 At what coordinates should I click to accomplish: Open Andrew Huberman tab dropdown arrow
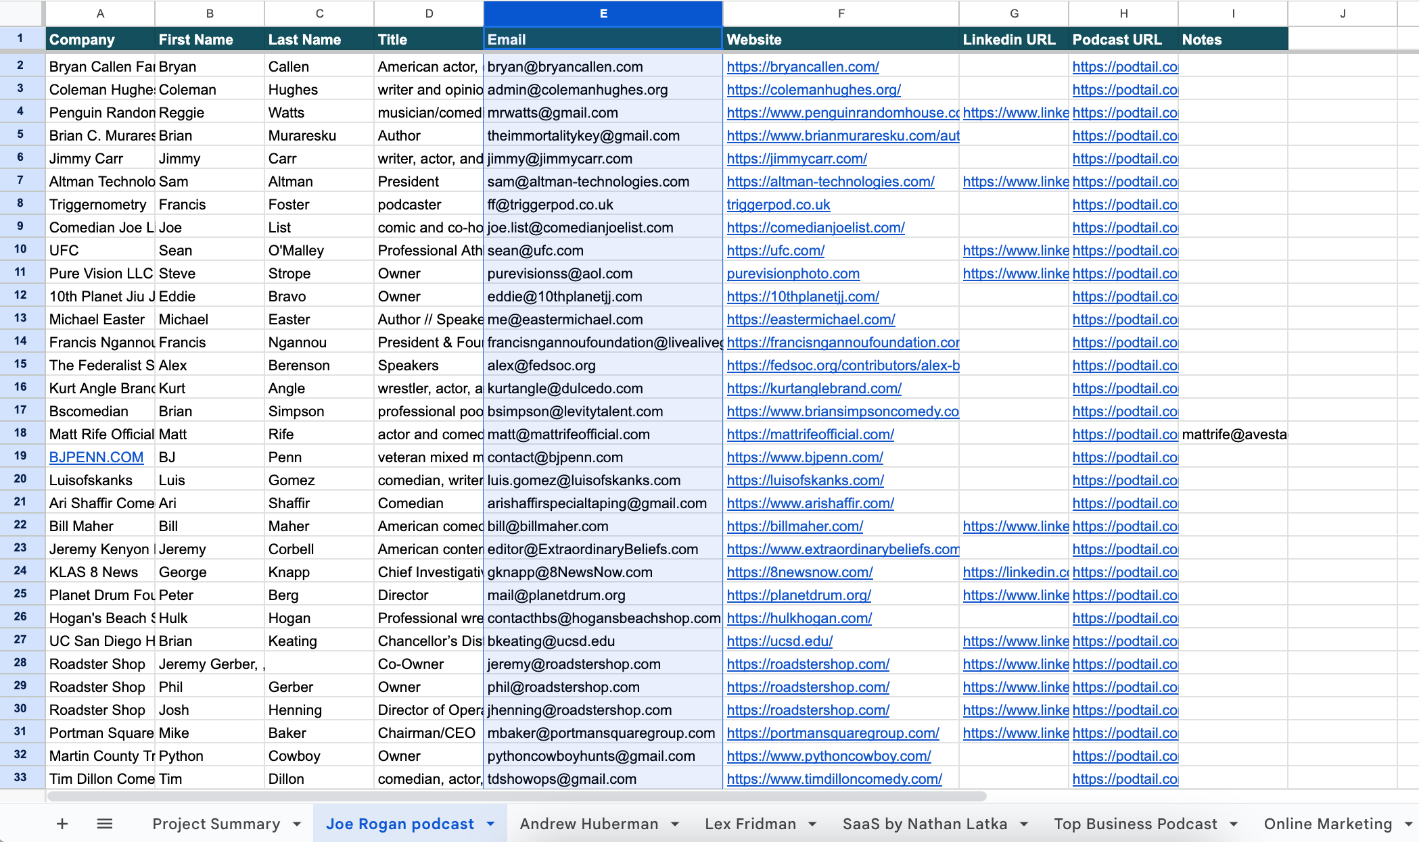[x=675, y=824]
